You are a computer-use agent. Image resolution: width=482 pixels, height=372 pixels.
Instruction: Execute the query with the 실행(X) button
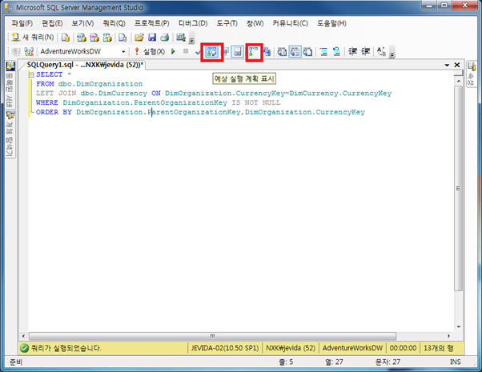click(150, 52)
